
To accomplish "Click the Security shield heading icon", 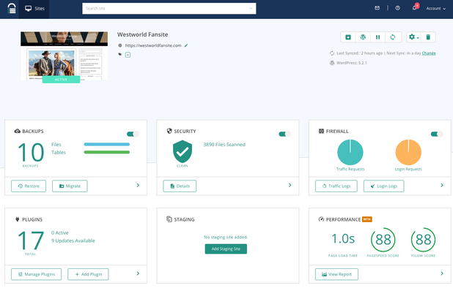I will 169,131.
